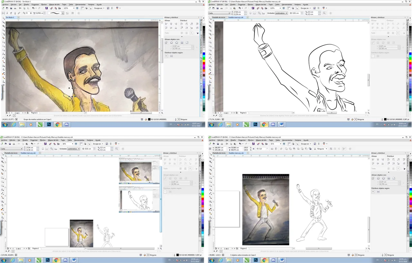Open Herramientas menu in bottom-left window

click(x=79, y=140)
